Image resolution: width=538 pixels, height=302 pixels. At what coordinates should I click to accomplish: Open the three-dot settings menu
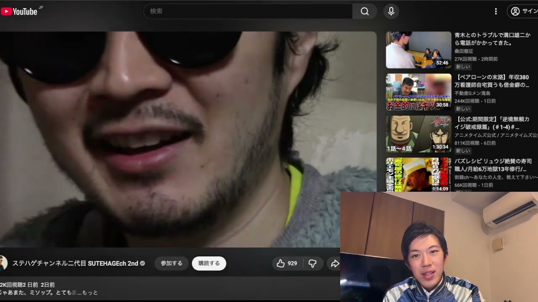(496, 11)
